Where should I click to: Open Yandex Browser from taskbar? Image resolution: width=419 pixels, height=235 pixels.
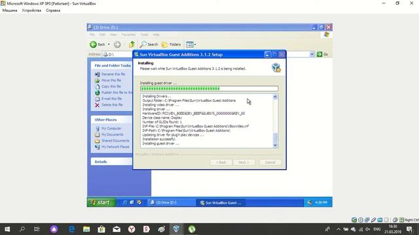point(132,229)
